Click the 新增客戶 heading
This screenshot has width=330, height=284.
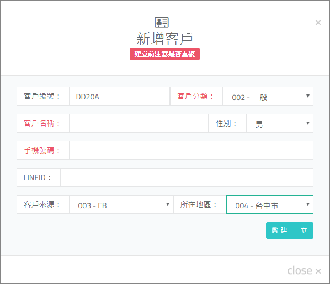(164, 39)
